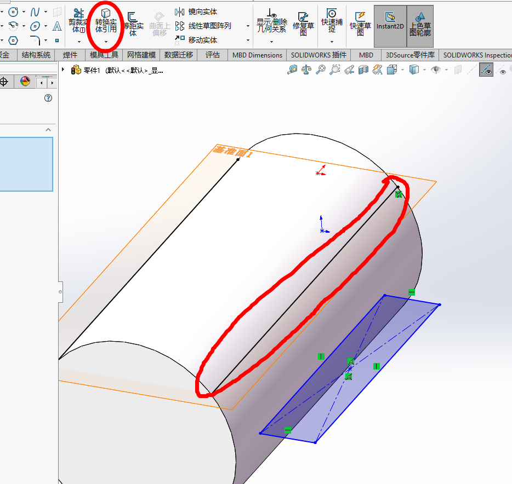
Task: Open Mass Properties scale icon
Action: click(306, 70)
